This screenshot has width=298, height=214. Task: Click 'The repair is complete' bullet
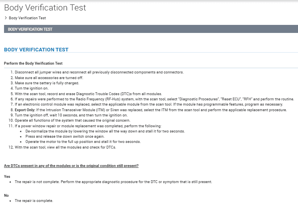[34, 200]
